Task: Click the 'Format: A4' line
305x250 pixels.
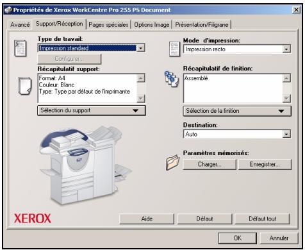Action: [52, 78]
